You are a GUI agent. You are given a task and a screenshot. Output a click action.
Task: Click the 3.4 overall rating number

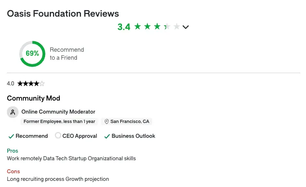pyautogui.click(x=124, y=27)
